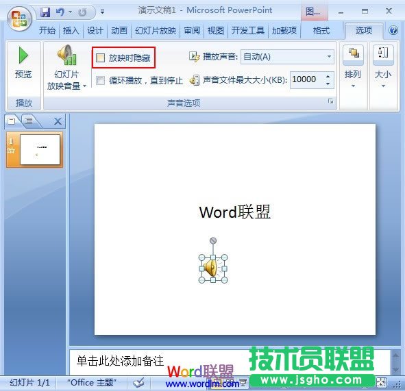Open the undo history dropdown arrow
Screen dimensions: 405x391
point(71,12)
